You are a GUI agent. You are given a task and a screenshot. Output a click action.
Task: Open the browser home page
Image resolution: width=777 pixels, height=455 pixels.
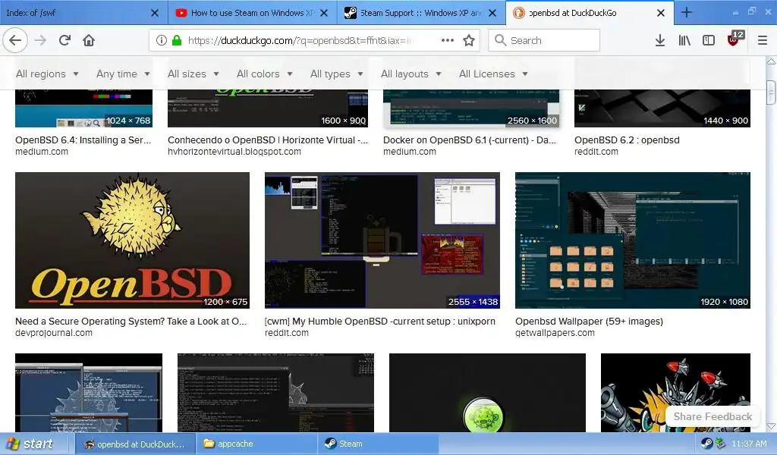coord(89,40)
